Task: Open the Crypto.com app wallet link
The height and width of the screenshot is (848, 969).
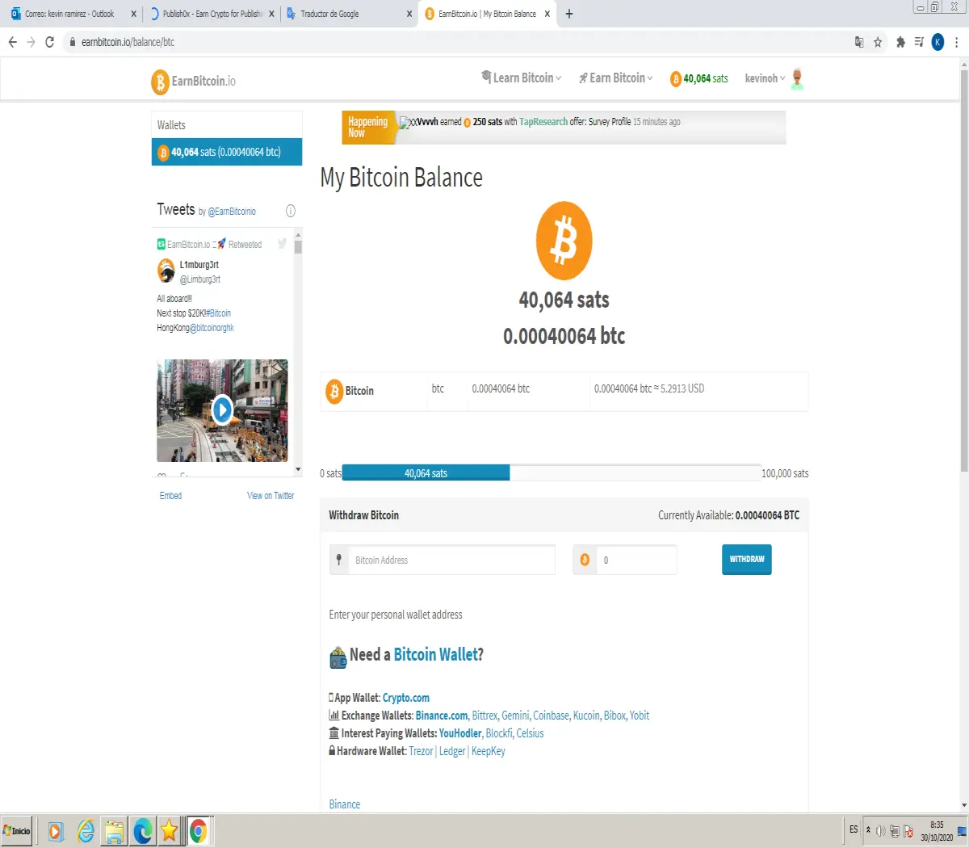Action: click(406, 698)
